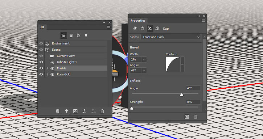Click the Inflate Angle slider handle
Image resolution: width=263 pixels, height=139 pixels.
tap(181, 95)
